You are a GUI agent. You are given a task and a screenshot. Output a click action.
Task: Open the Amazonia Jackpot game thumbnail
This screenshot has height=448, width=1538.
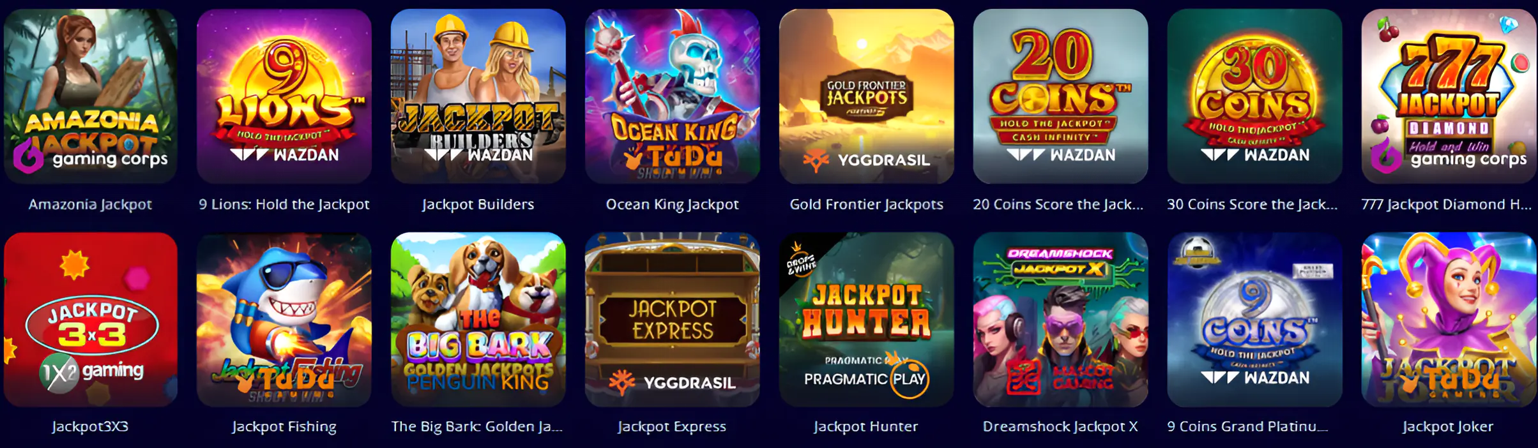click(x=90, y=96)
